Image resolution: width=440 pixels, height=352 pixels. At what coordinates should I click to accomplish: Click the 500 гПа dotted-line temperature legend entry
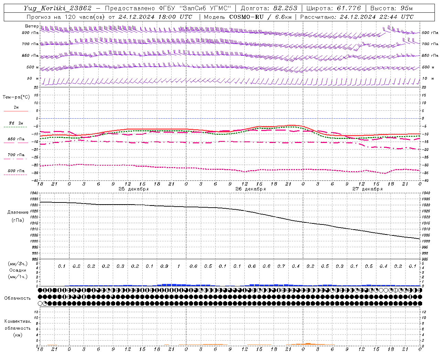(16, 171)
